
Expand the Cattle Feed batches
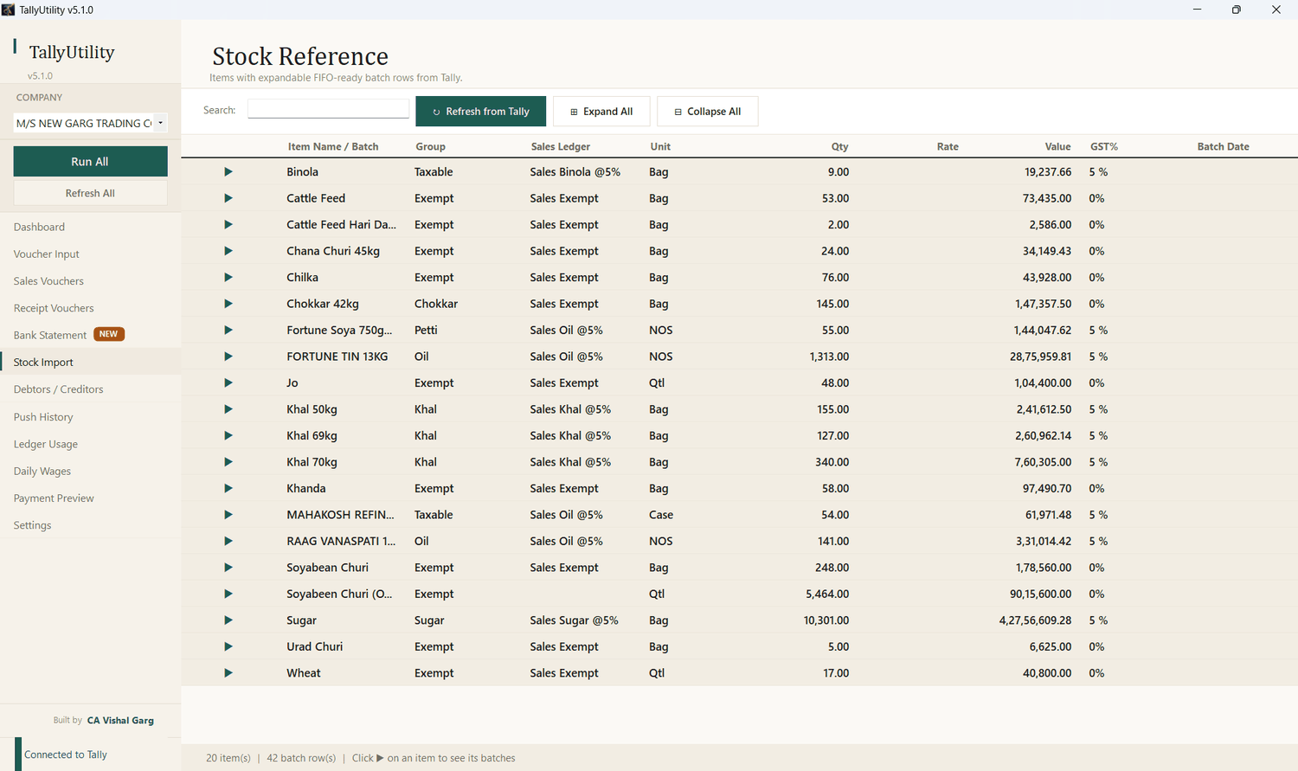pos(228,198)
